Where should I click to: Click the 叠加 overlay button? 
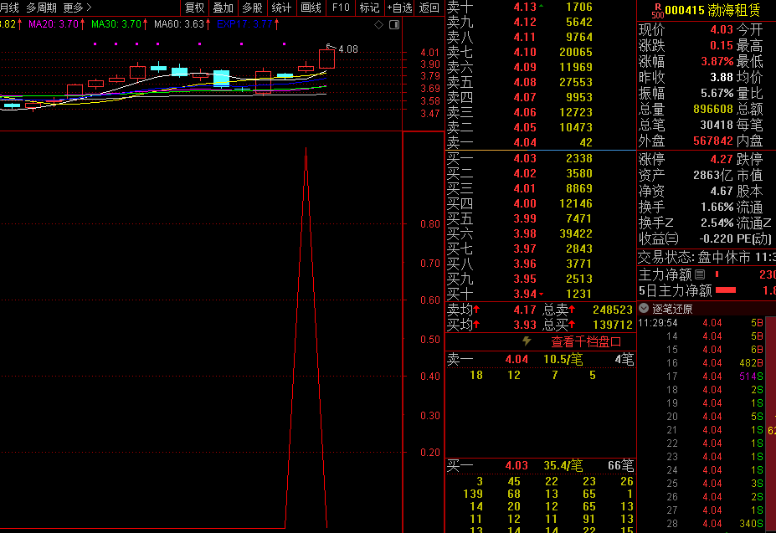[224, 8]
